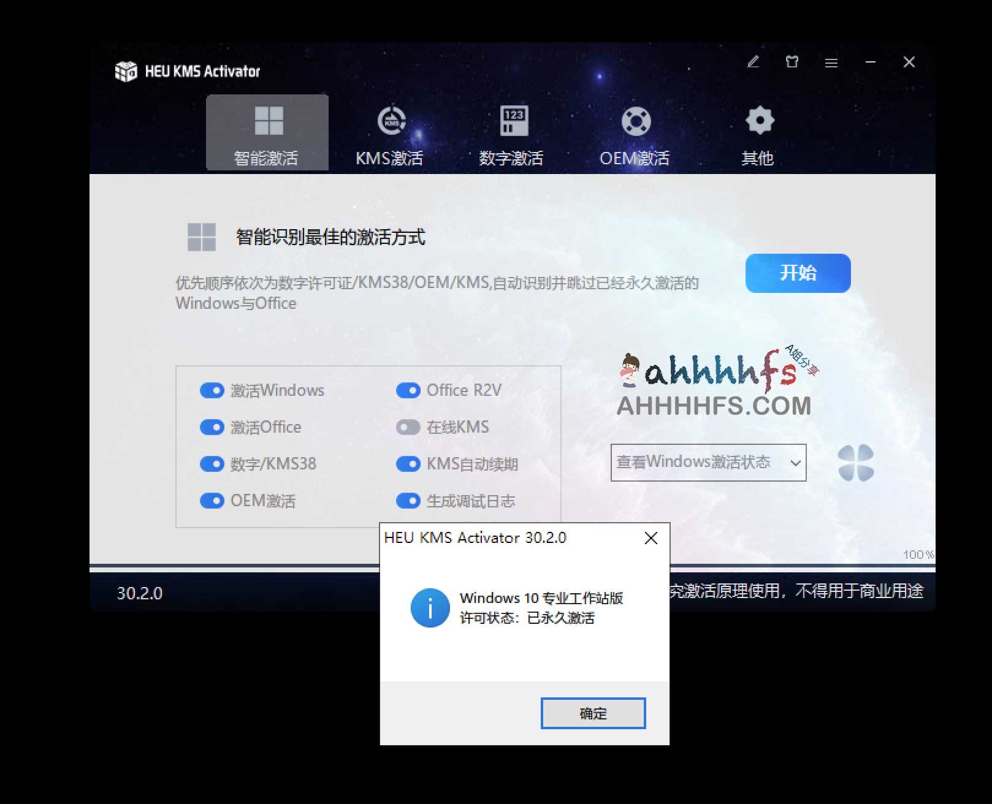This screenshot has width=992, height=804.
Task: Disable the 激活Windows toggle
Action: [212, 390]
